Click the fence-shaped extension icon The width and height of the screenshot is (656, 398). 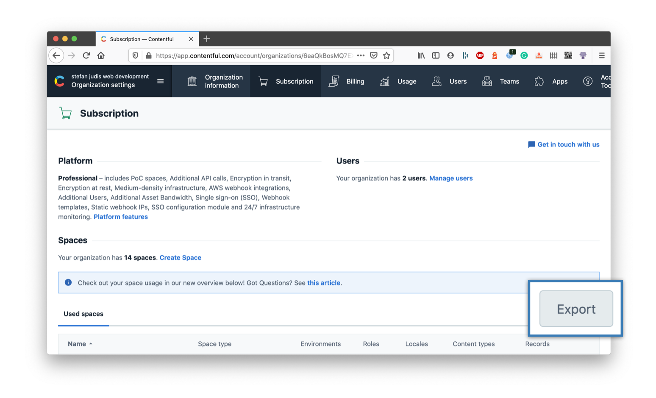[x=553, y=55]
